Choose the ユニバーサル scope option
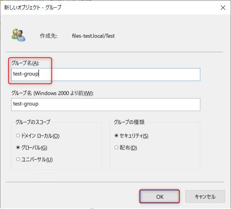 [x=18, y=160]
